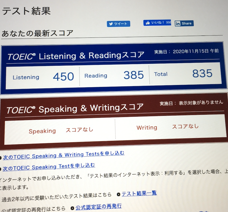The width and height of the screenshot is (228, 212).
Task: Click 表示対象がありません date text
Action: [201, 103]
